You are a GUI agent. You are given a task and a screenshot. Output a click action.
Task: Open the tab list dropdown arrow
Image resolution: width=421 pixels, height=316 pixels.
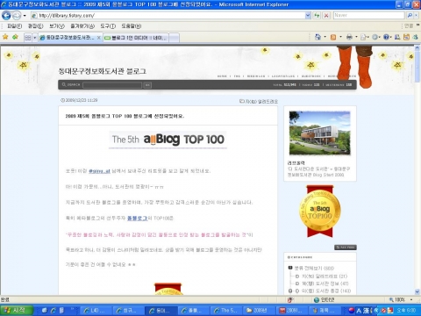pyautogui.click(x=35, y=38)
